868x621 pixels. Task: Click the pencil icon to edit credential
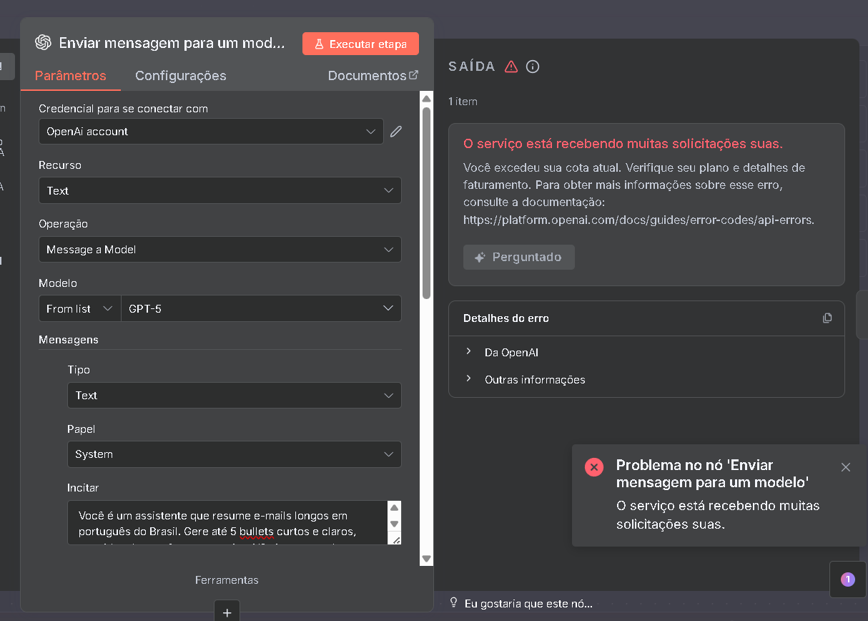pyautogui.click(x=396, y=132)
